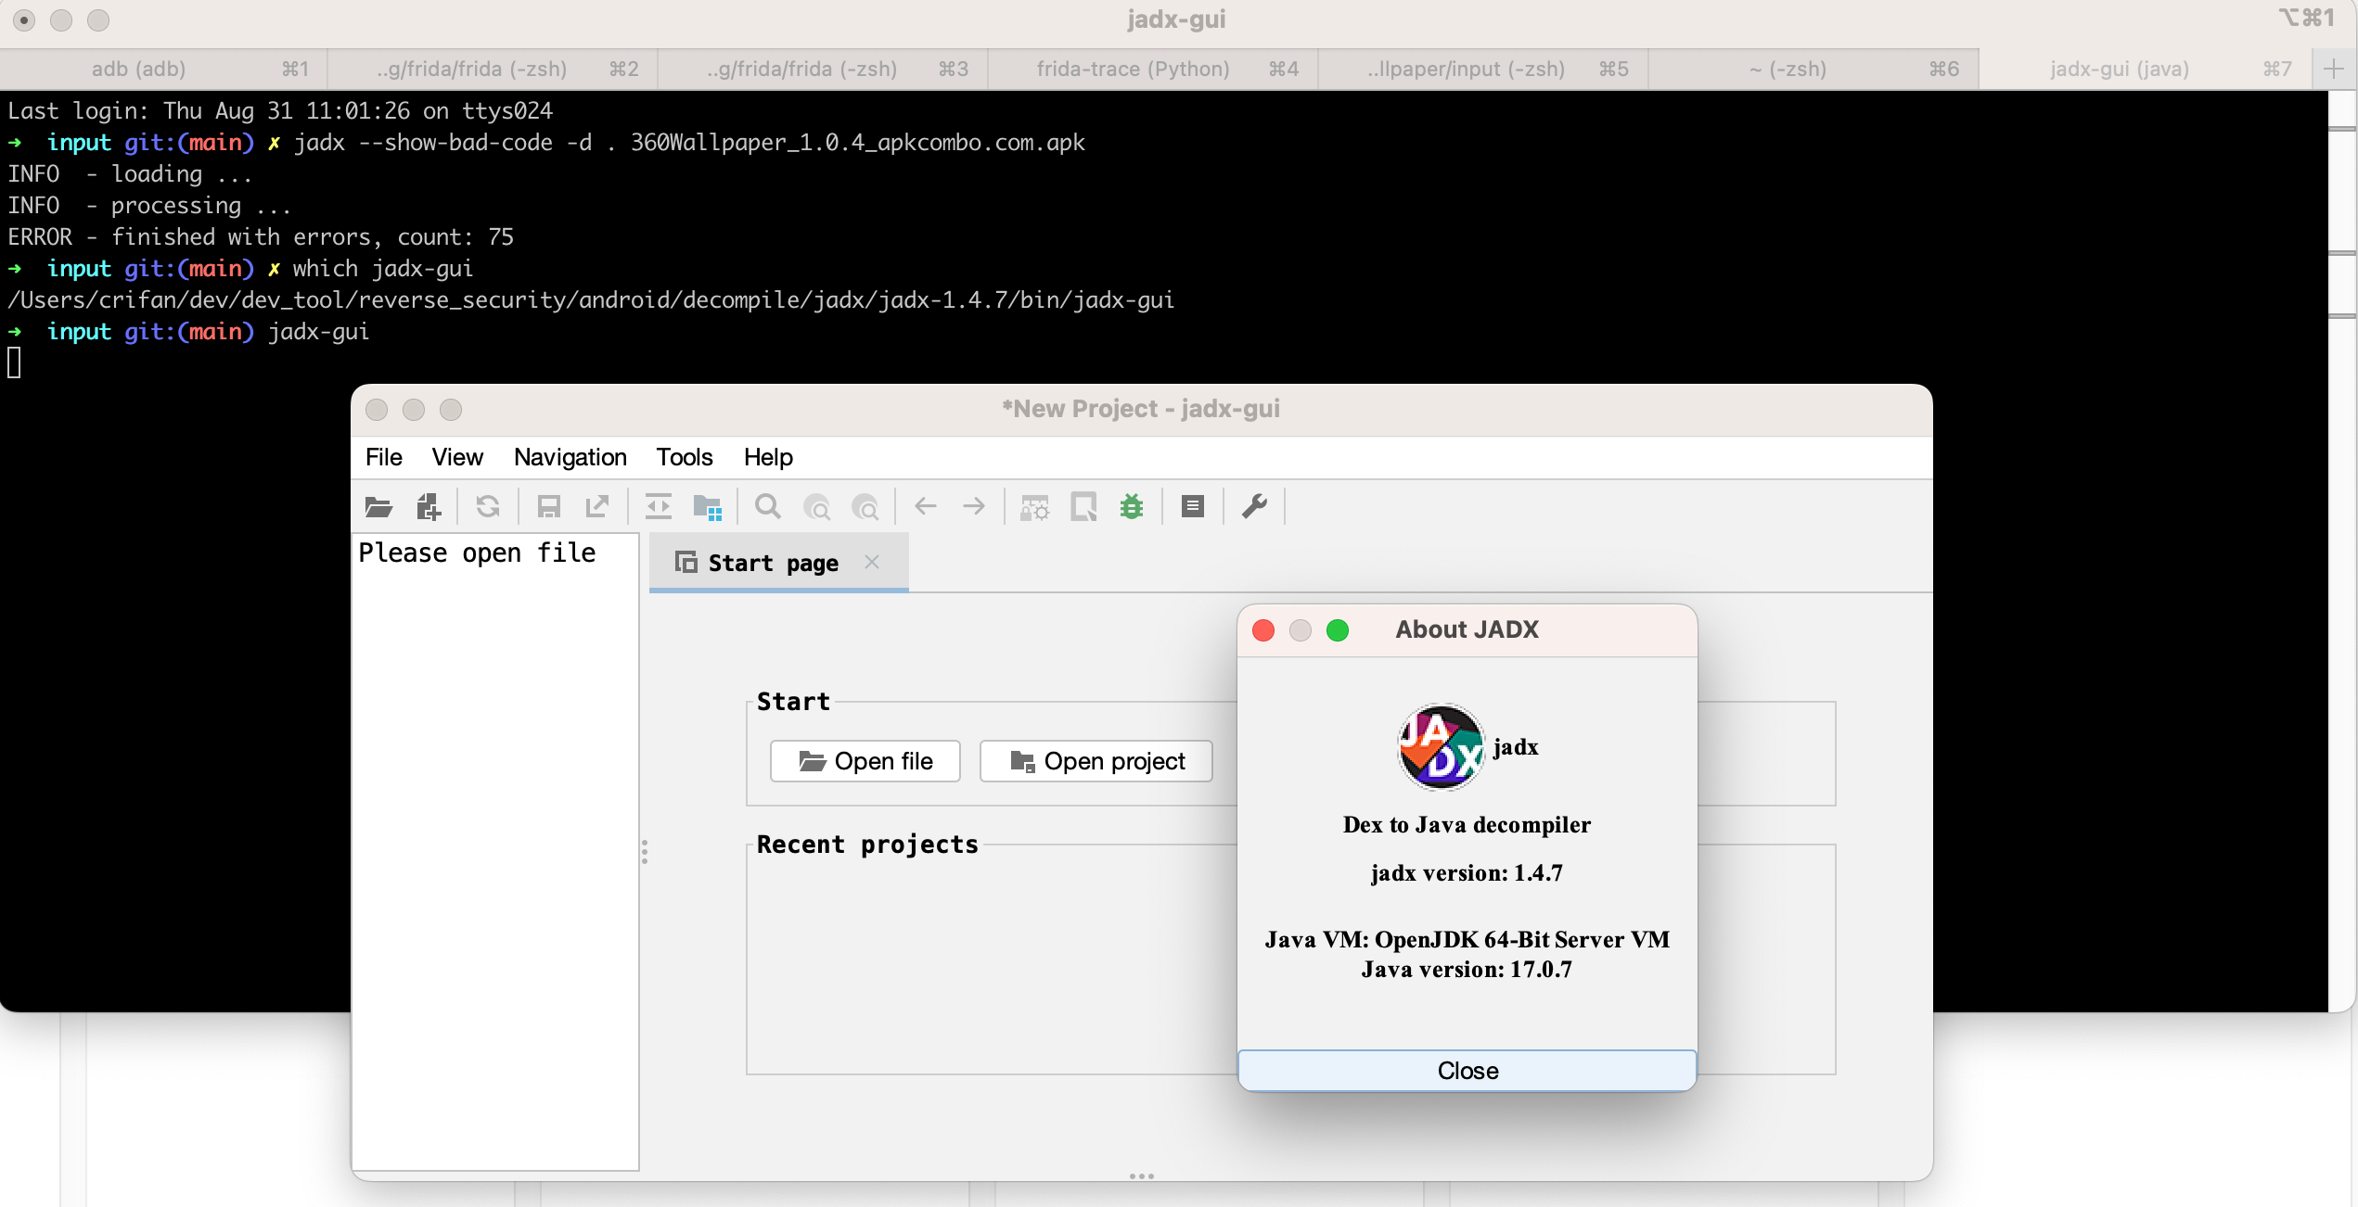Switch to the ~ (-zsh) terminal tab
2358x1207 pixels.
[1813, 69]
